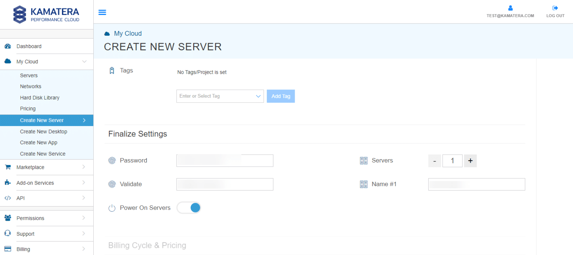The height and width of the screenshot is (255, 573).
Task: Click the user account icon above TEST@KAMATERA.COM
Action: [510, 7]
